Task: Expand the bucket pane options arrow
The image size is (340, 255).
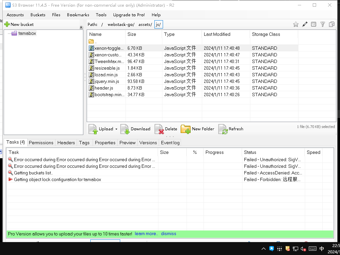Action: click(81, 28)
